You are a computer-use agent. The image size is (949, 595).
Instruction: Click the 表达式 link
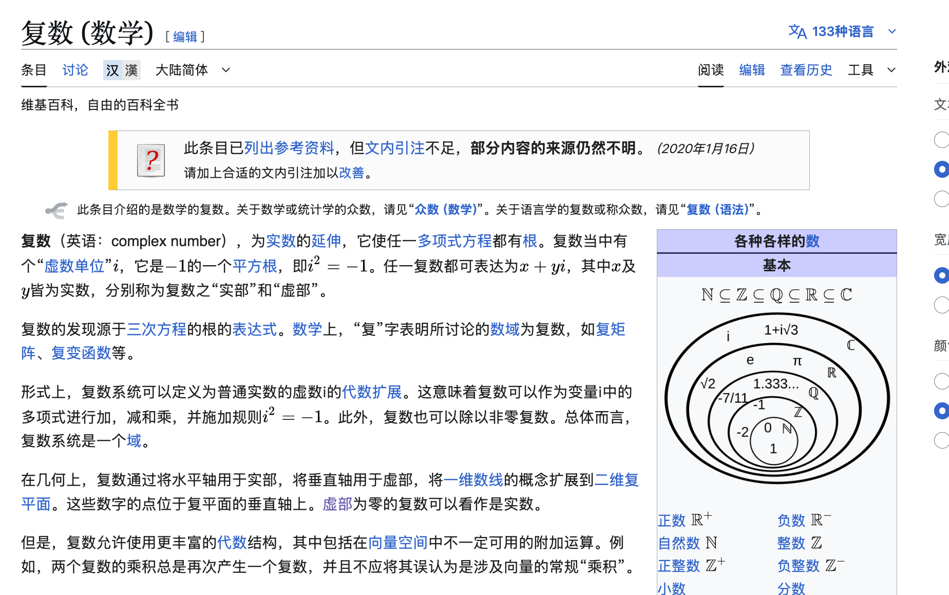pos(255,329)
